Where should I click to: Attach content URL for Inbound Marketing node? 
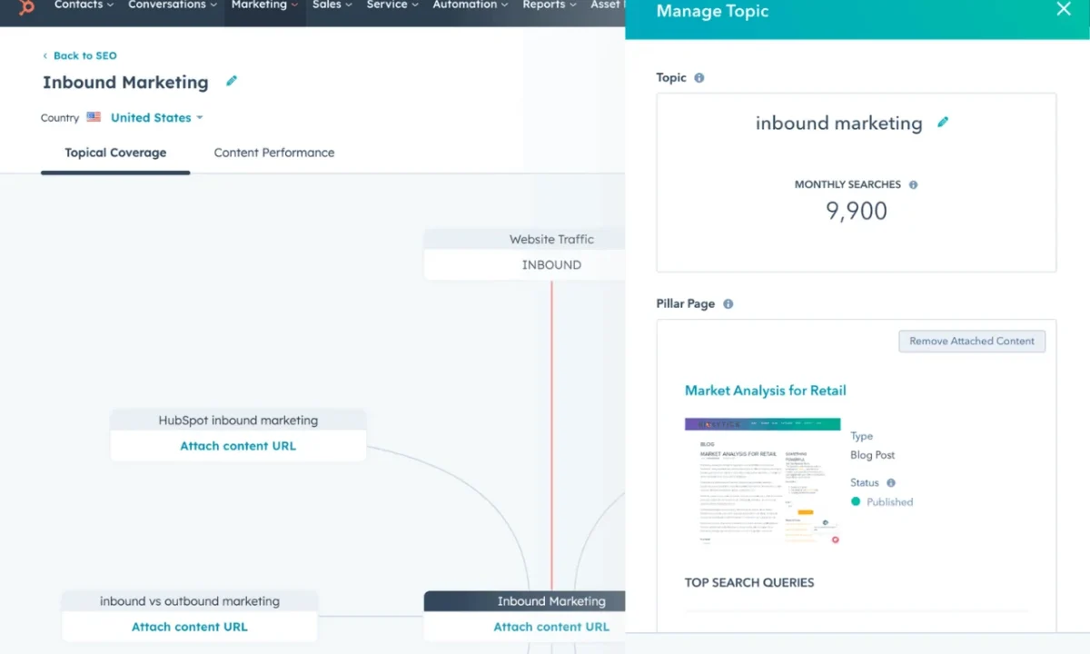pos(551,627)
